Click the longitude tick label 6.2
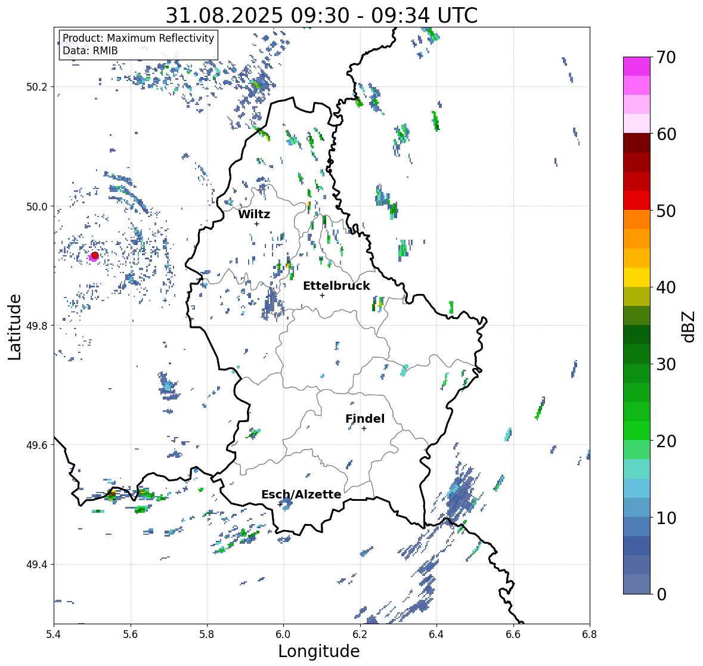This screenshot has height=666, width=703. click(x=360, y=634)
